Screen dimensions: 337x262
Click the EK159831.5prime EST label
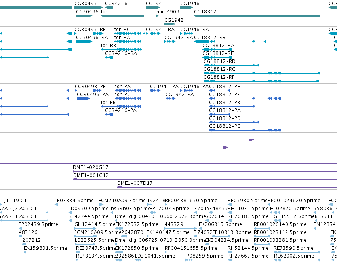(45, 248)
